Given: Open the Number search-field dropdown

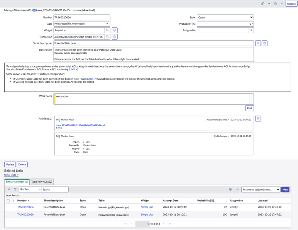Looking at the screenshot, I should [x=30, y=189].
